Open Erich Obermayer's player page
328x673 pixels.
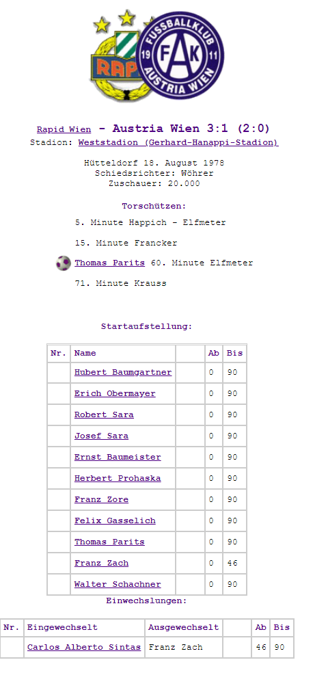[115, 393]
